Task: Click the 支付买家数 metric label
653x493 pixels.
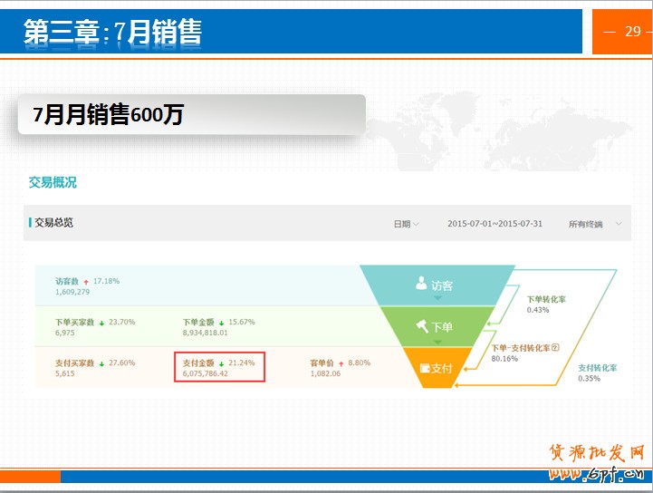Action: pos(74,362)
